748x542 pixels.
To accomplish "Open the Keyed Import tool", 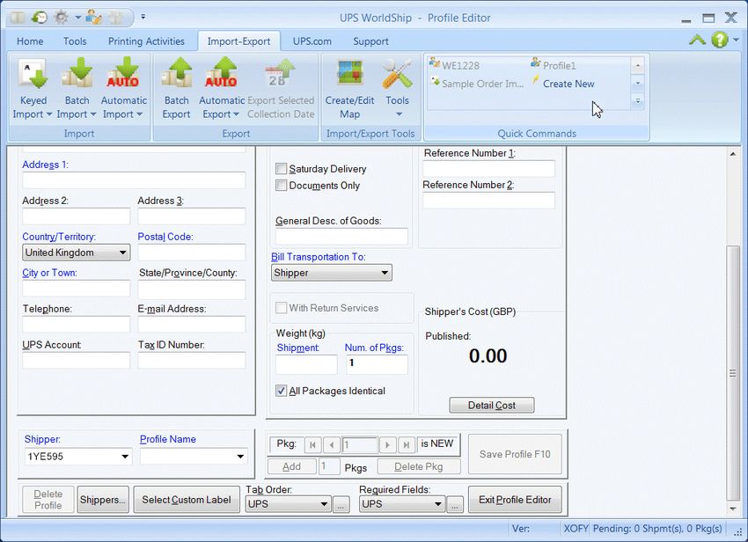I will tap(33, 89).
